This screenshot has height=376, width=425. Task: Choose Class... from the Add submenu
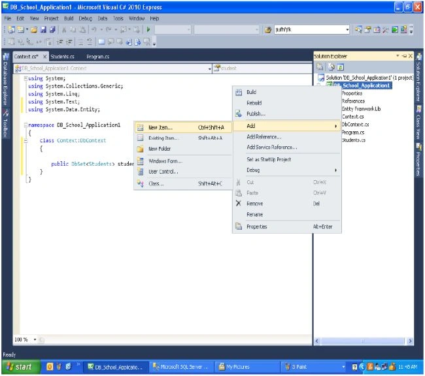(183, 183)
